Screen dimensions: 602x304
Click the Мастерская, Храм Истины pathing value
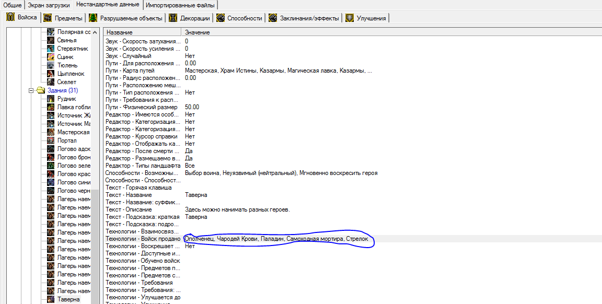coord(279,71)
